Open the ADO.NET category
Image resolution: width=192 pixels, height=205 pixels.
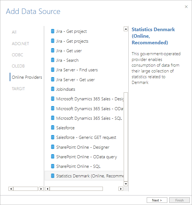(21, 44)
